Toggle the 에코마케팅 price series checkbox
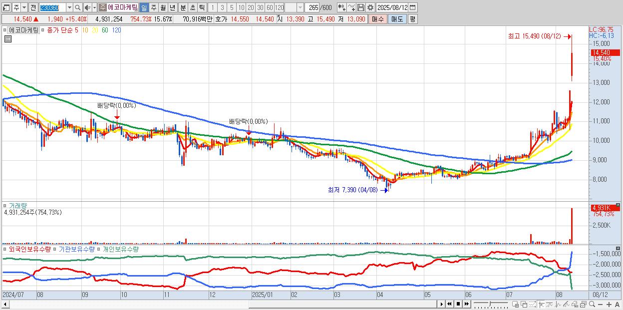 tap(5, 30)
